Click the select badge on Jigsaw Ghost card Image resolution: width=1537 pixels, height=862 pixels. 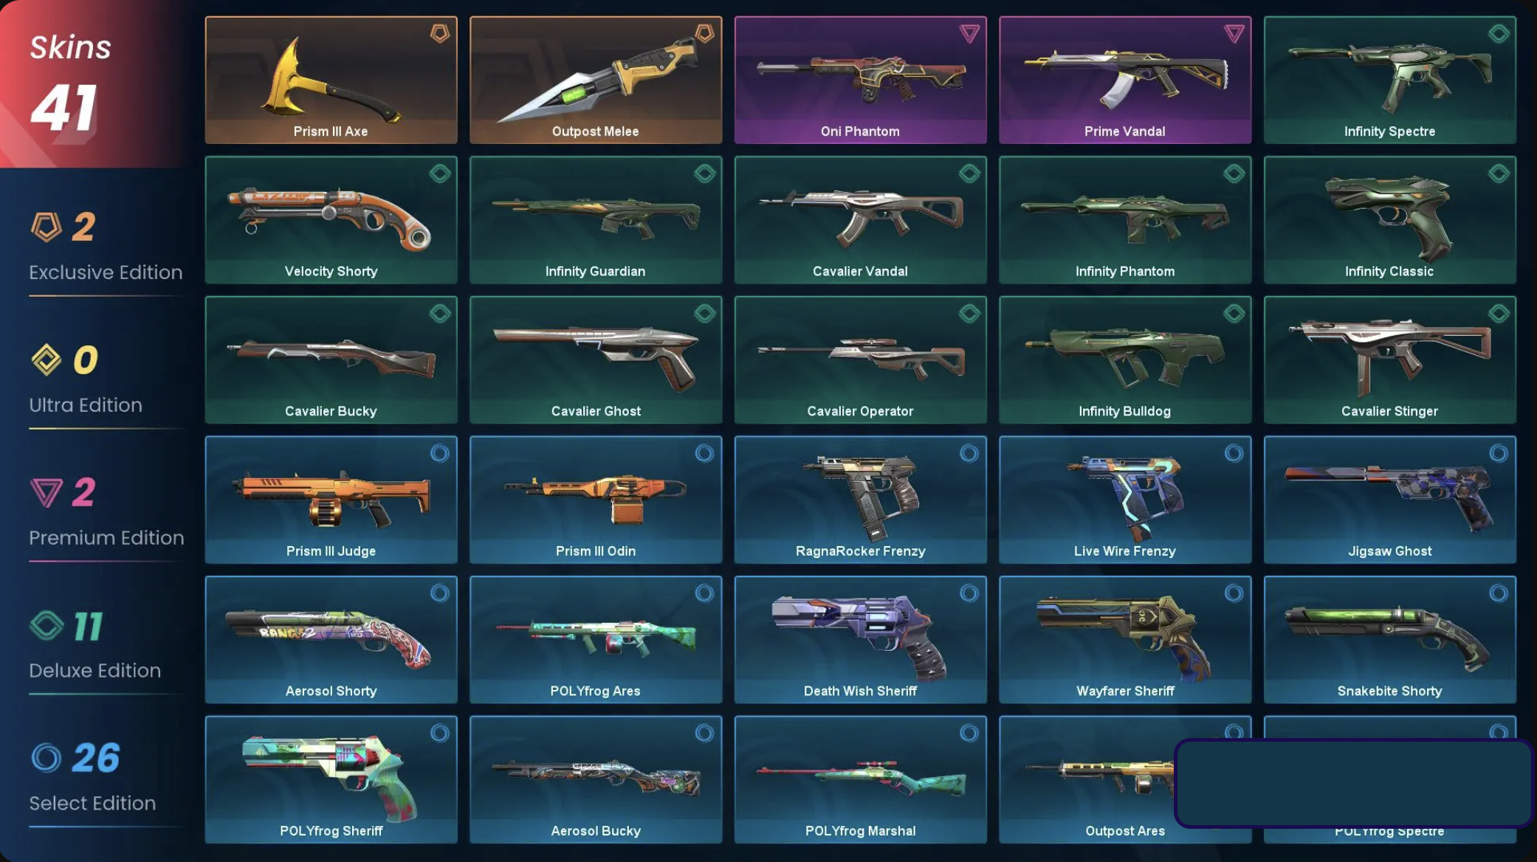tap(1499, 453)
